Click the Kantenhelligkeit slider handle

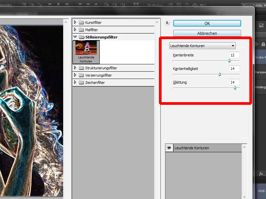(219, 74)
